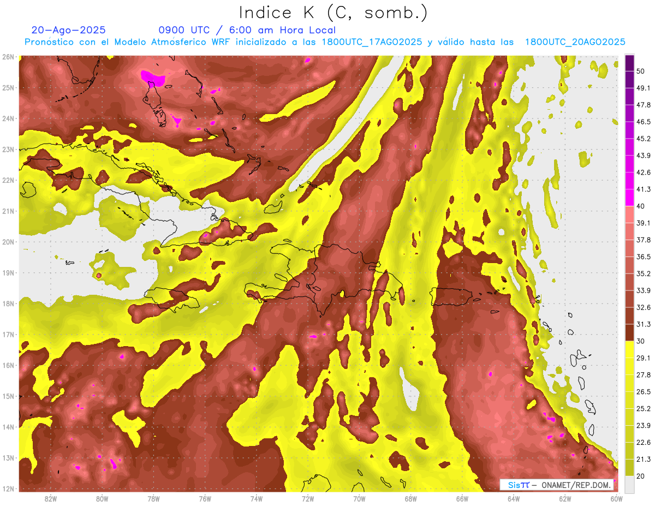The width and height of the screenshot is (655, 506).
Task: Click the latitude label "15N"
Action: pos(8,396)
